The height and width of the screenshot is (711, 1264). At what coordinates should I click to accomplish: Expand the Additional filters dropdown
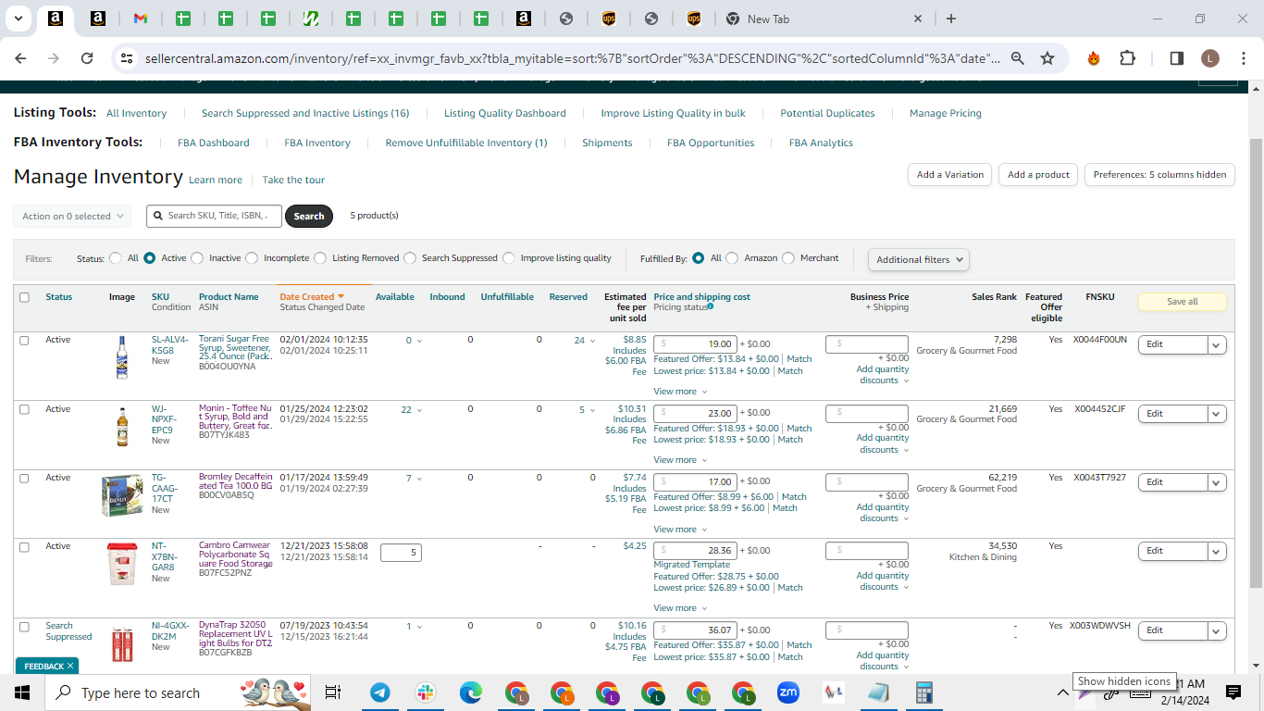pos(919,259)
